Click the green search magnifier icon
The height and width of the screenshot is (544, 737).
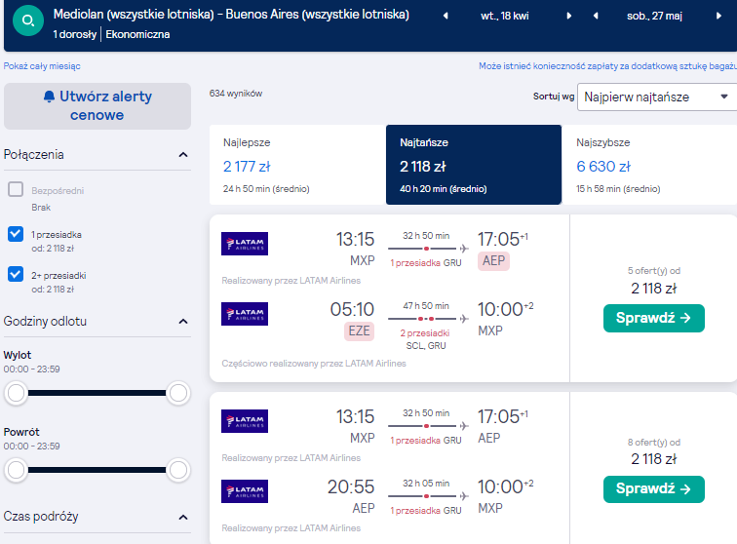click(28, 20)
